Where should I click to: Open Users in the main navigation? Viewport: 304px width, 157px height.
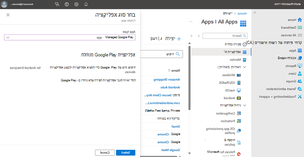(295, 73)
